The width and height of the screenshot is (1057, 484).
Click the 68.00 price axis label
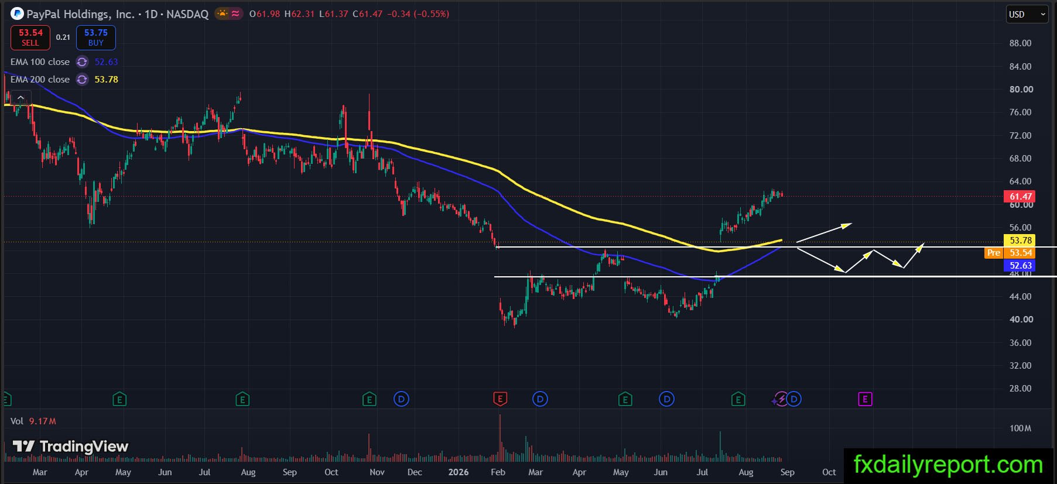click(x=1020, y=159)
